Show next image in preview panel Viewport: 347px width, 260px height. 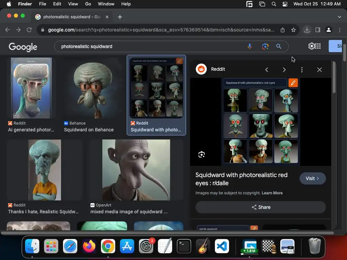point(284,70)
